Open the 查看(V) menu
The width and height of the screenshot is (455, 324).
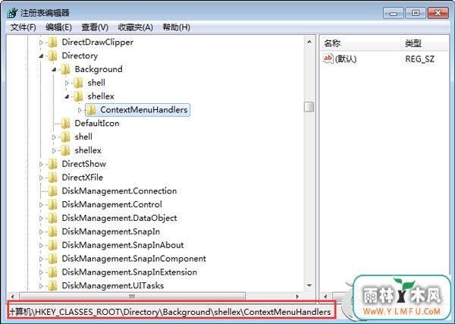tap(95, 27)
